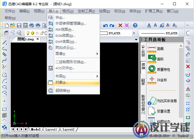Image resolution: width=194 pixels, height=139 pixels.
Task: Open the 文件 menu
Action: [x=10, y=11]
